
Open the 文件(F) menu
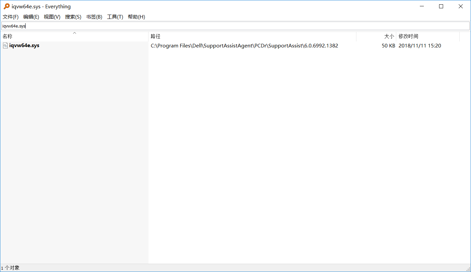point(11,17)
